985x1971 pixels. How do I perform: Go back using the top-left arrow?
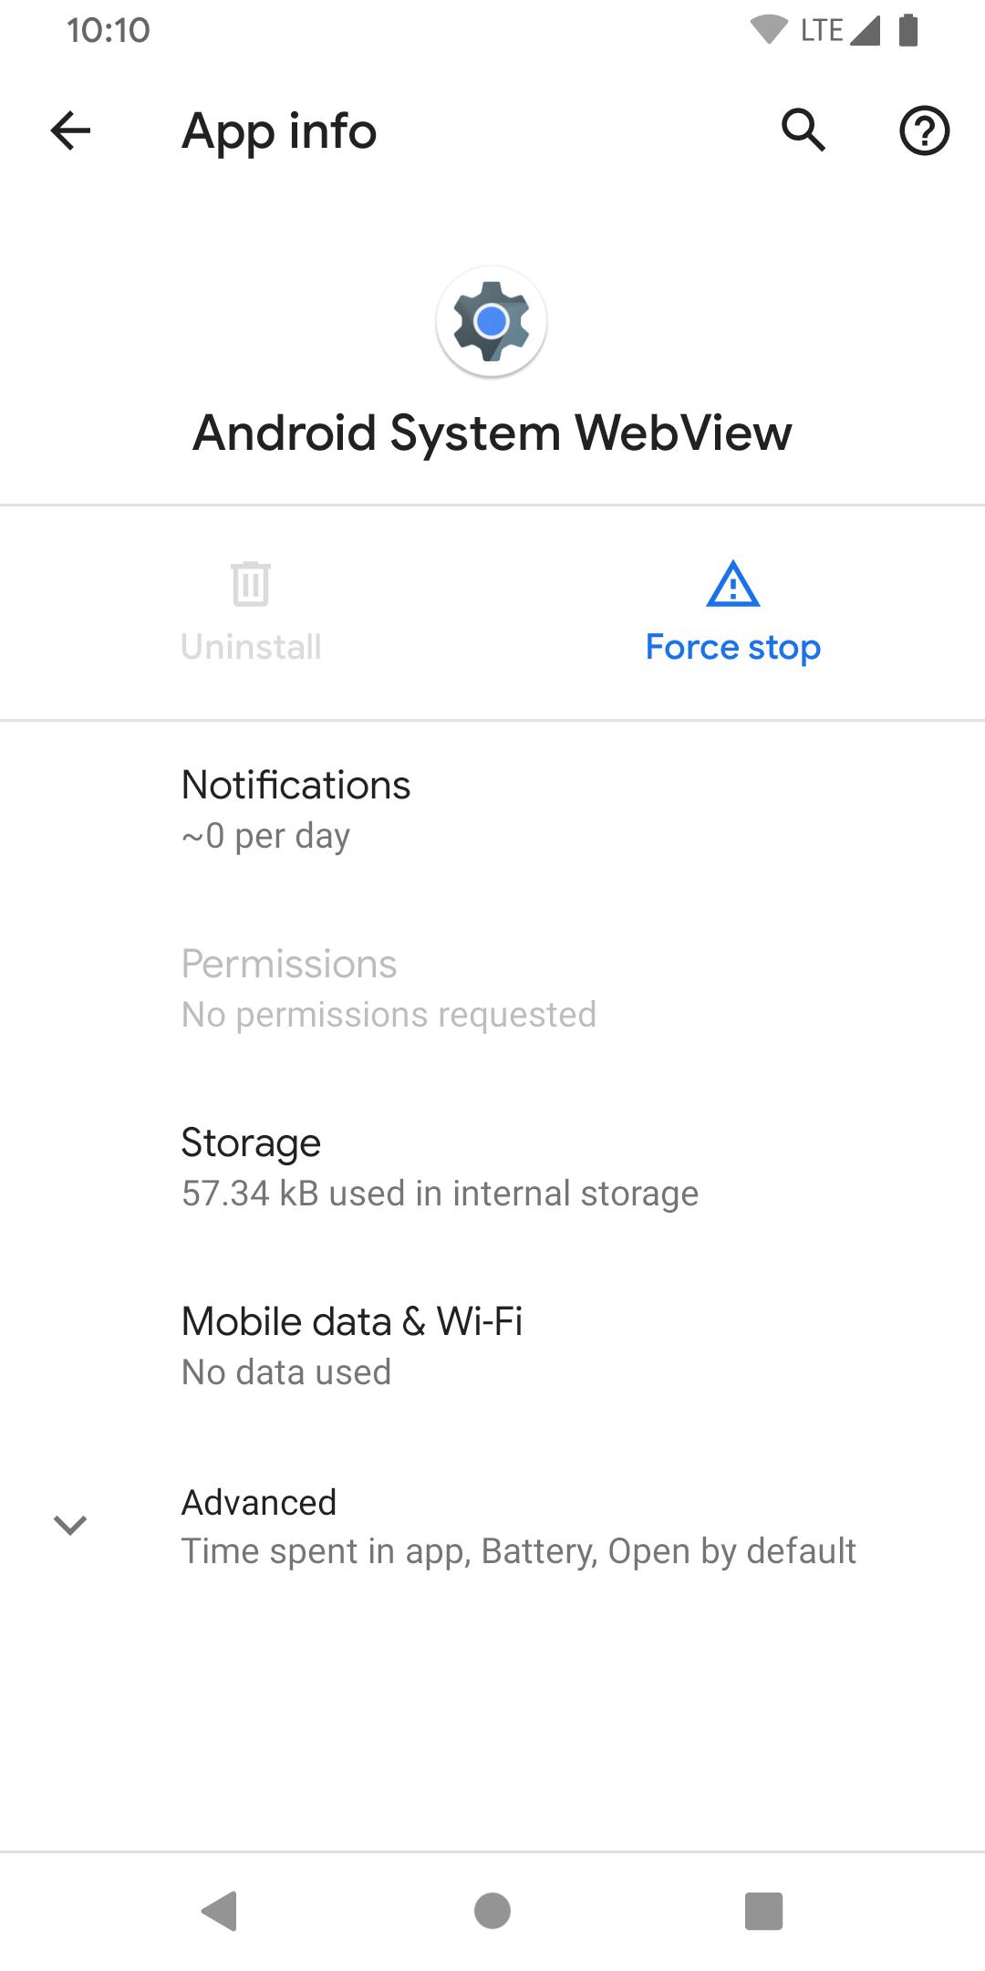point(70,130)
